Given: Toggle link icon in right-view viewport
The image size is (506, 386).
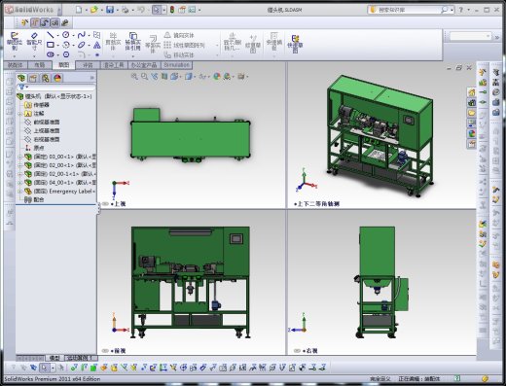Looking at the screenshot, I should [297, 351].
